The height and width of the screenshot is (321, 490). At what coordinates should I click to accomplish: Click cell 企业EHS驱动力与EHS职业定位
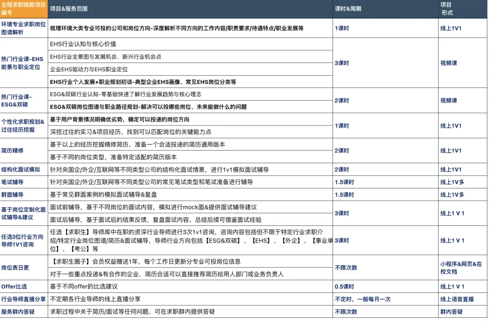tap(190, 69)
